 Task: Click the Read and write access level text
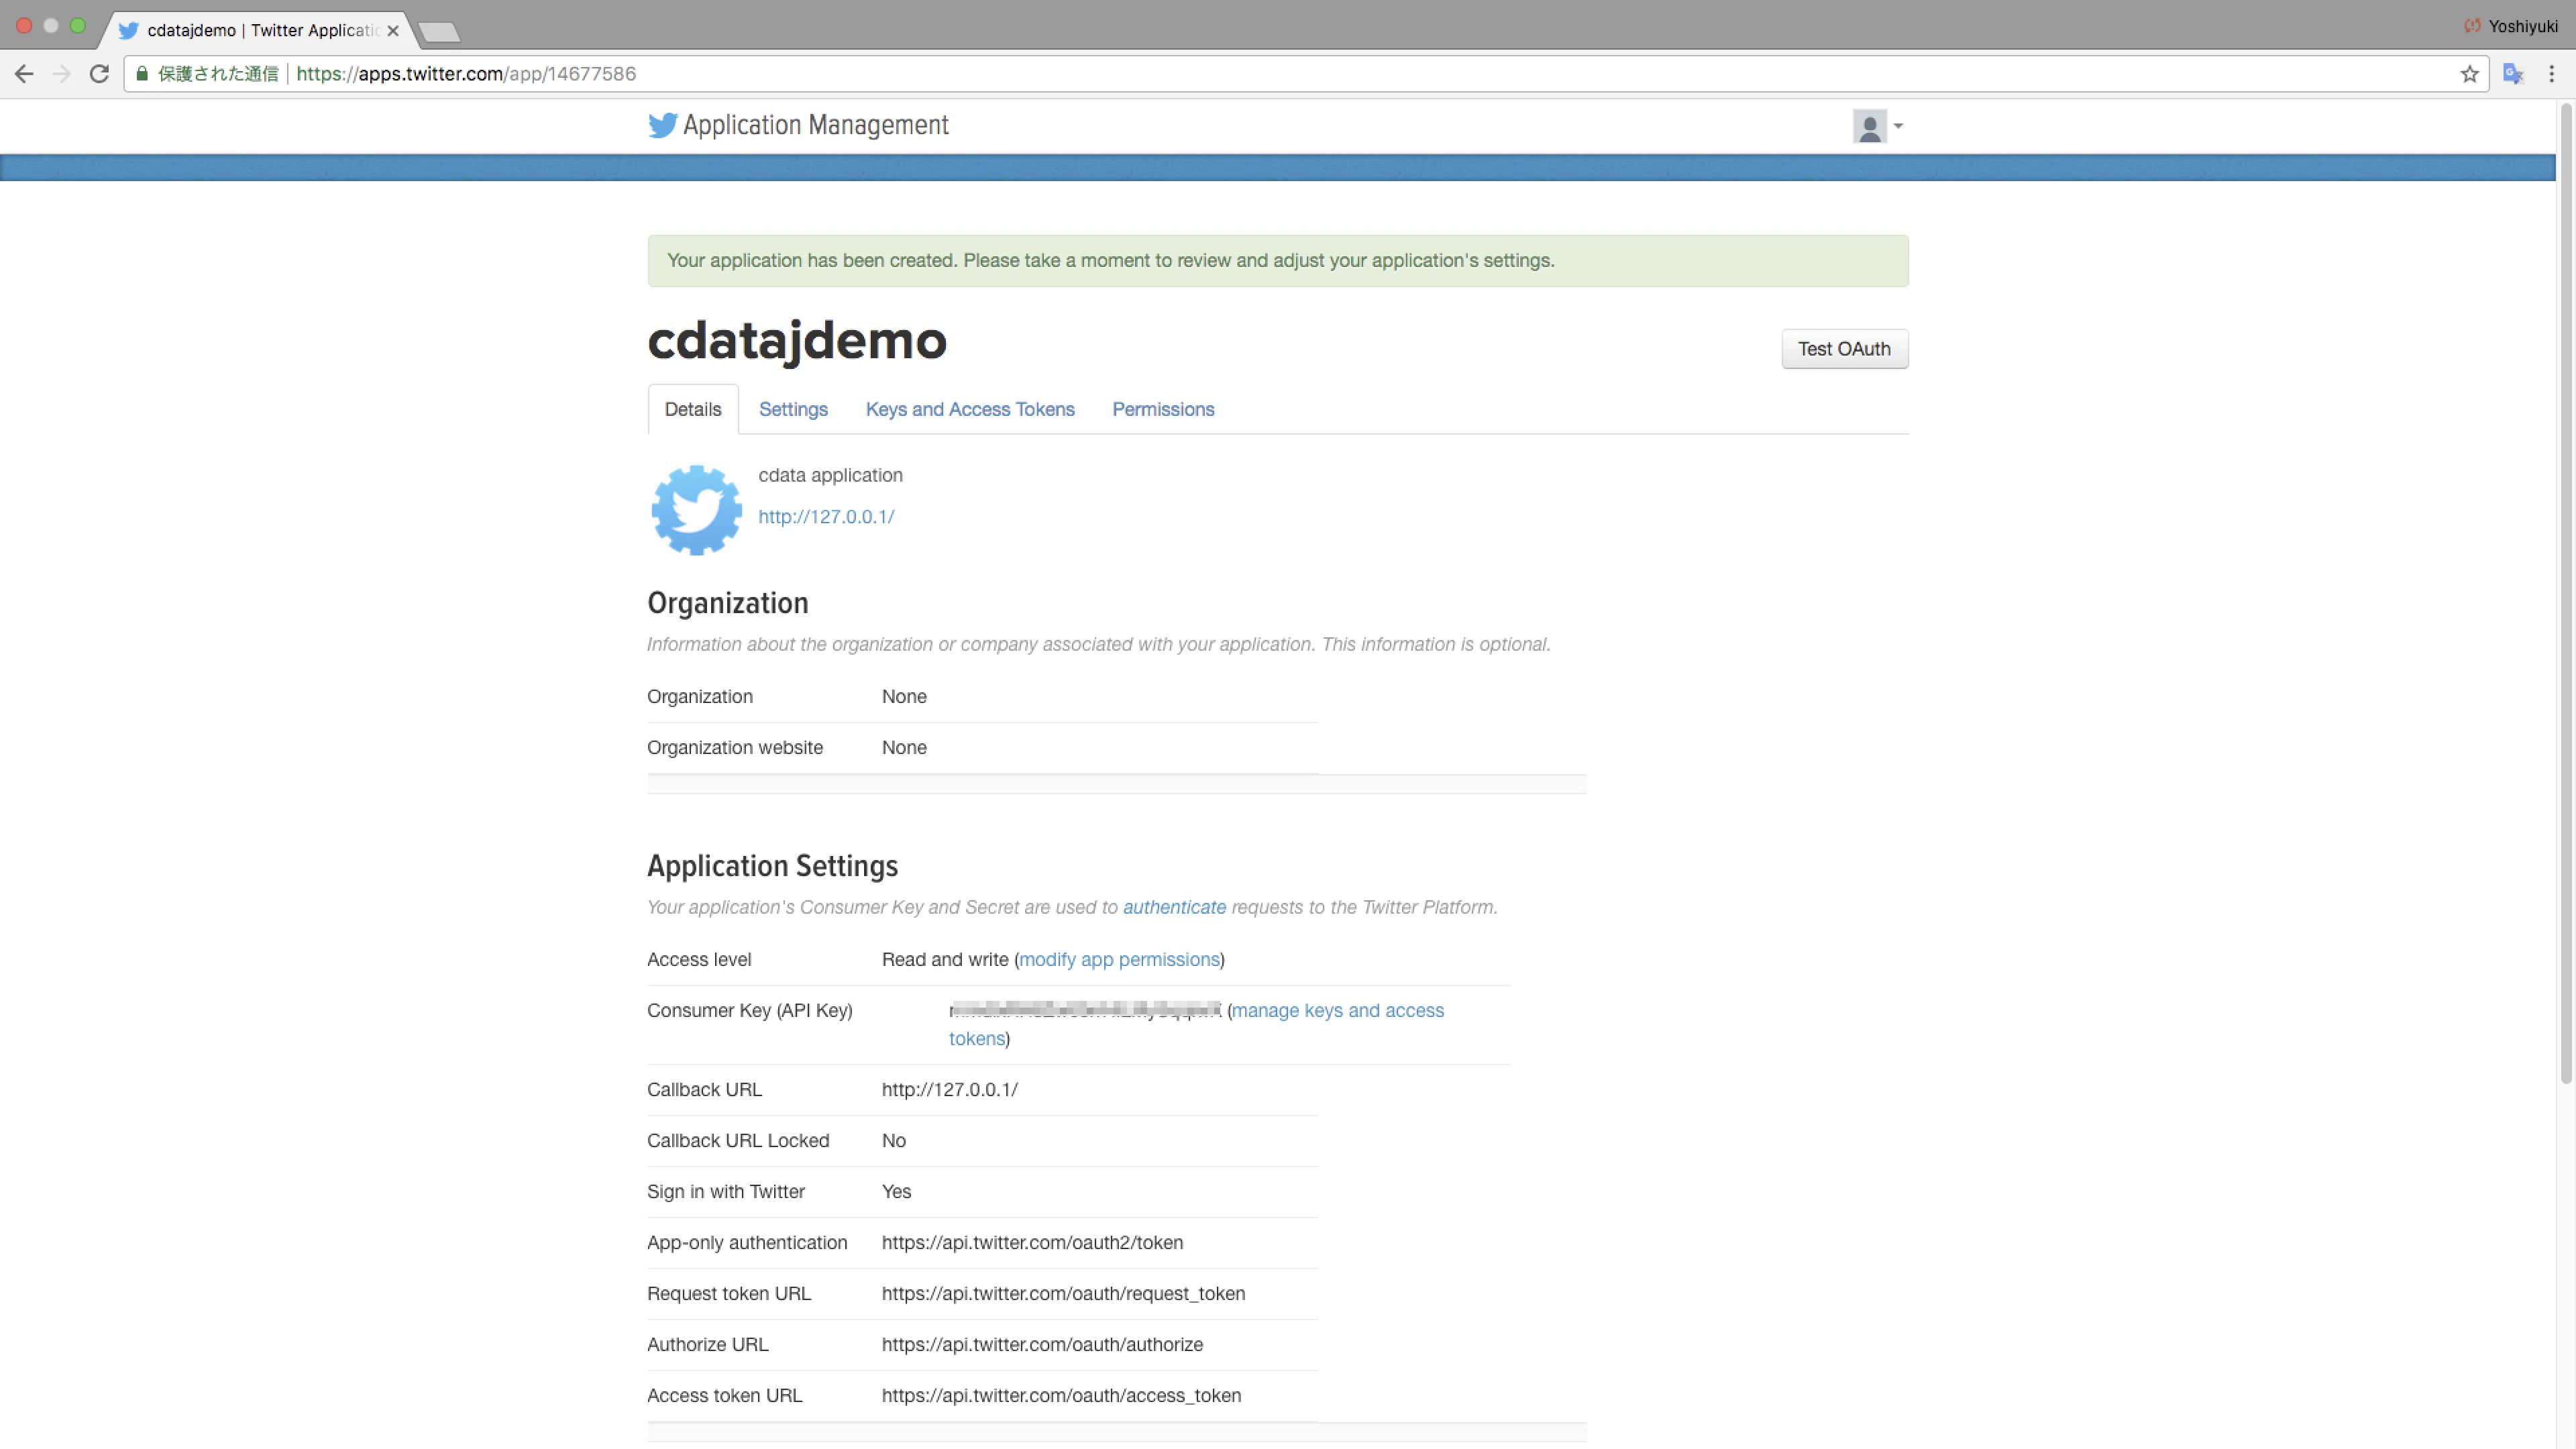[945, 960]
